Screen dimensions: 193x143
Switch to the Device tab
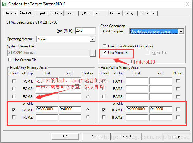tap(11, 13)
